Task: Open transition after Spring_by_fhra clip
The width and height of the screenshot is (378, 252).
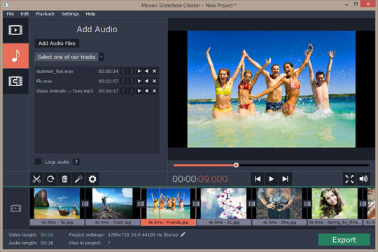Action: pyautogui.click(x=363, y=204)
